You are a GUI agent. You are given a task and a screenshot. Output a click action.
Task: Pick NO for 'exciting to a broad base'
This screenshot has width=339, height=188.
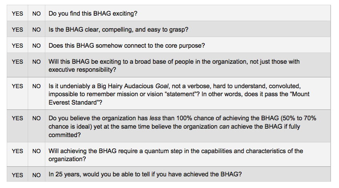(36, 62)
